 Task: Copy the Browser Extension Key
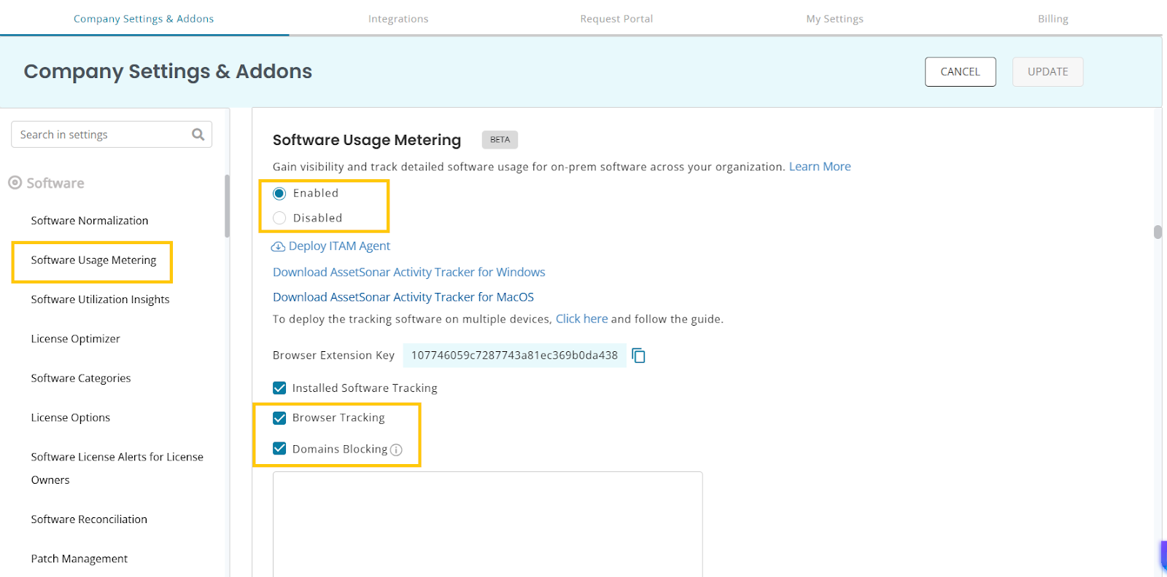tap(639, 356)
